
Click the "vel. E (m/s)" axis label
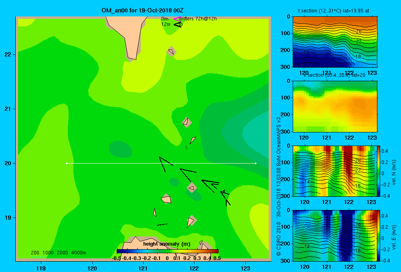click(394, 237)
